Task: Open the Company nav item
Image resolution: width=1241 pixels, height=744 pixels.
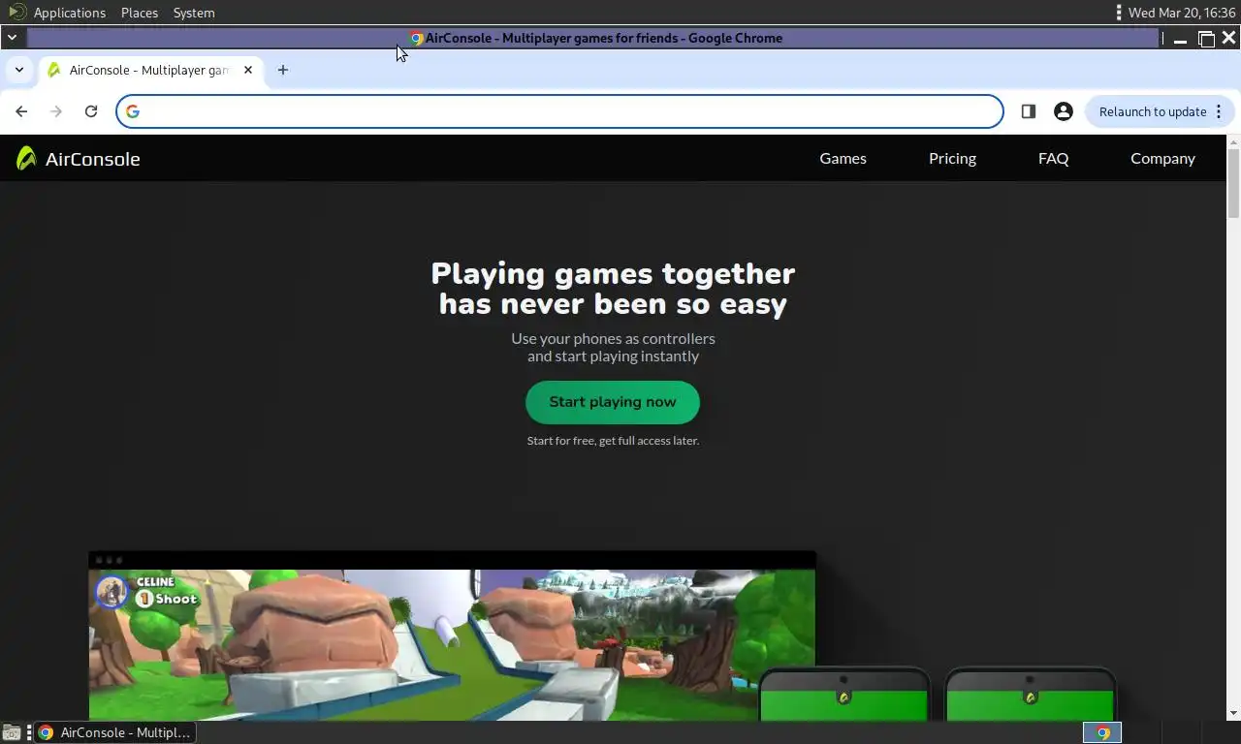Action: 1162,158
